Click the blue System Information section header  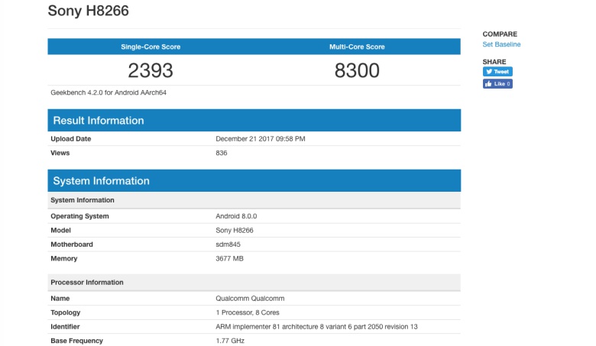coord(101,181)
